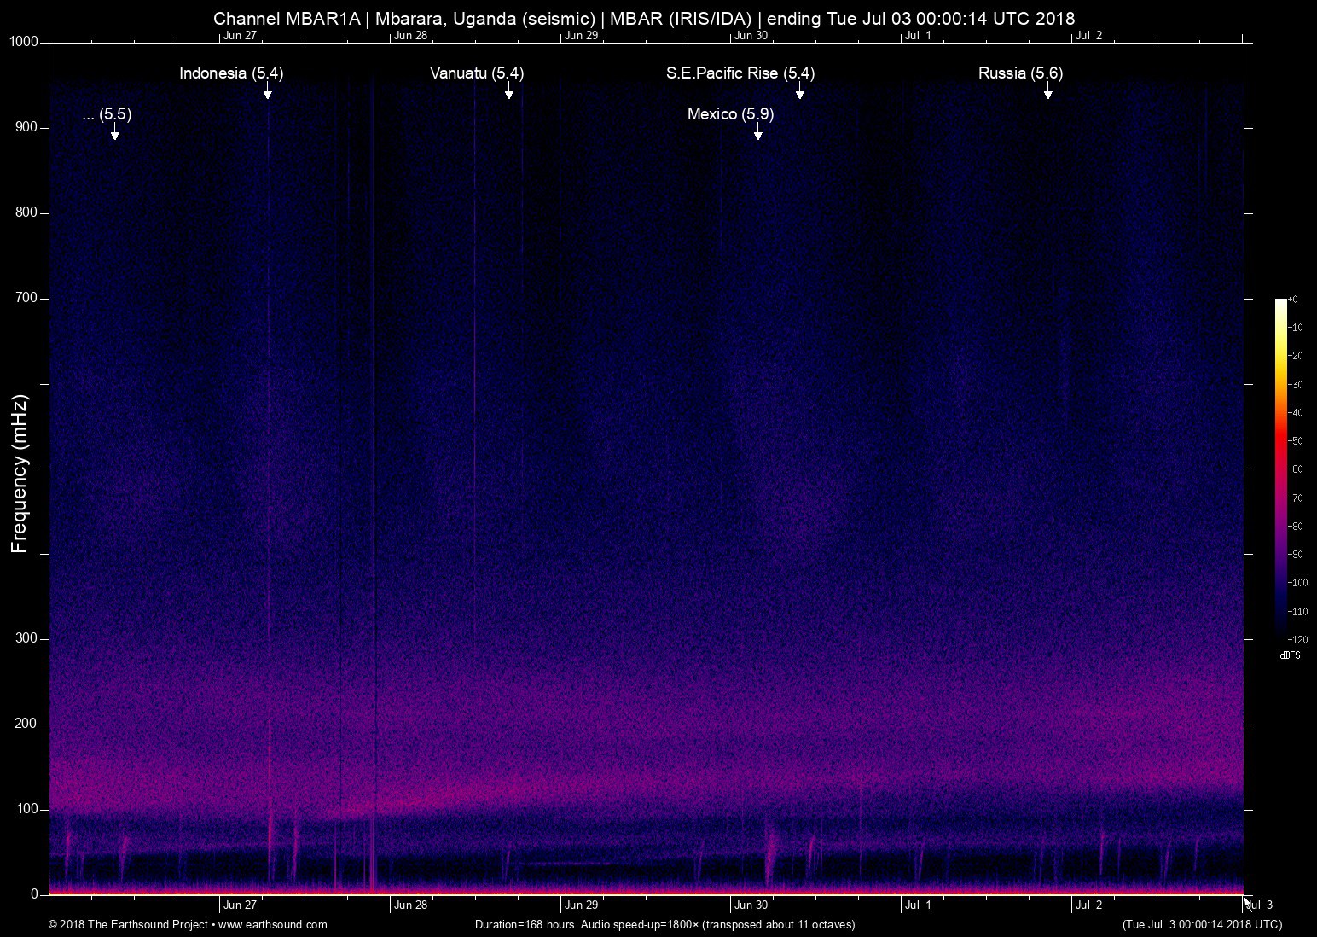The image size is (1317, 937).
Task: Click the 1000 mHz frequency tick label
Action: tap(24, 42)
